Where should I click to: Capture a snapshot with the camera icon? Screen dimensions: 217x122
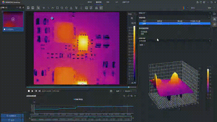111,91
